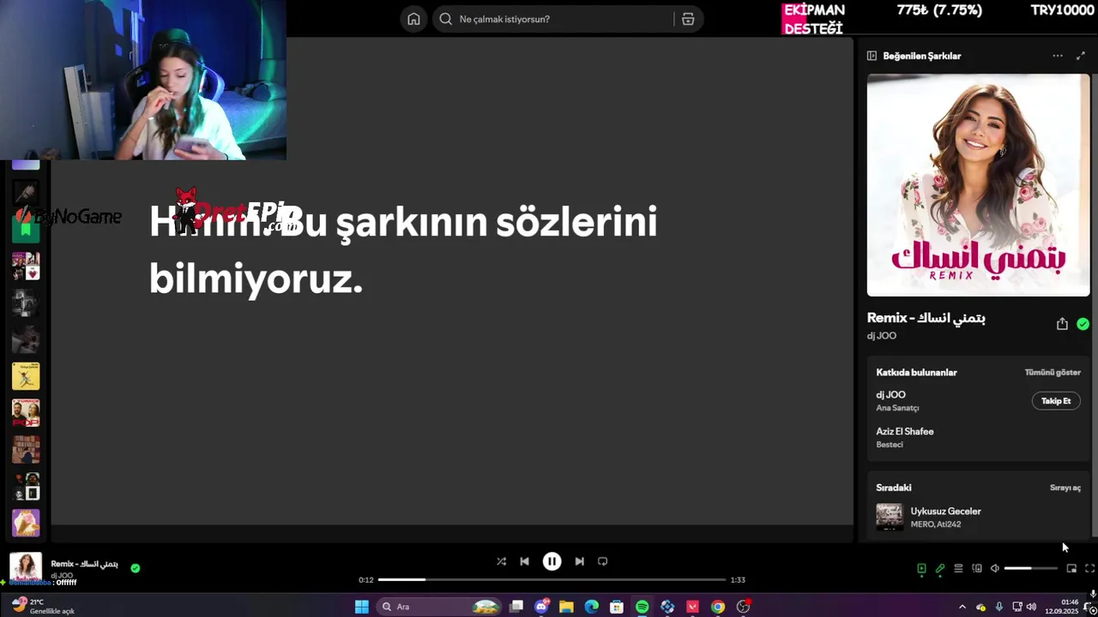Open the 21°C weather widget
1098x617 pixels.
(x=43, y=607)
